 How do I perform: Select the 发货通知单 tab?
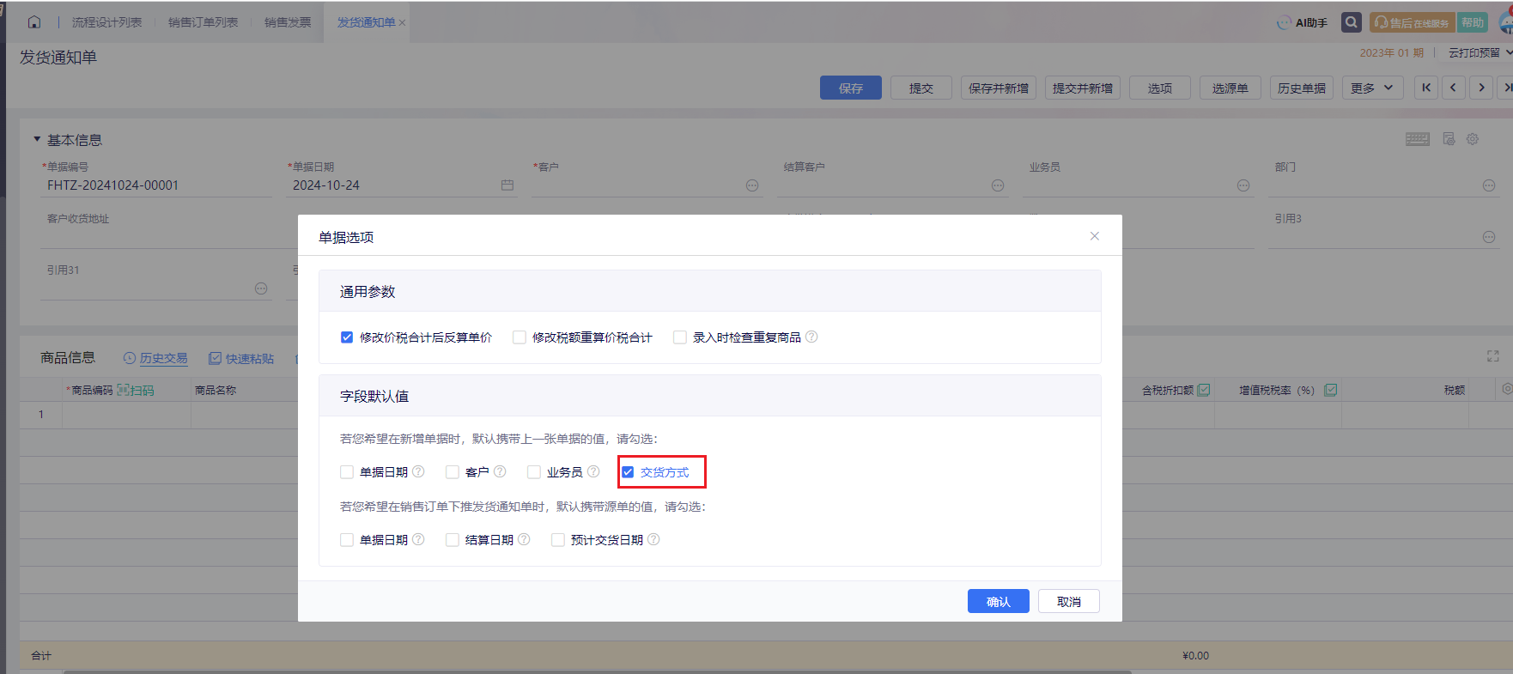366,22
